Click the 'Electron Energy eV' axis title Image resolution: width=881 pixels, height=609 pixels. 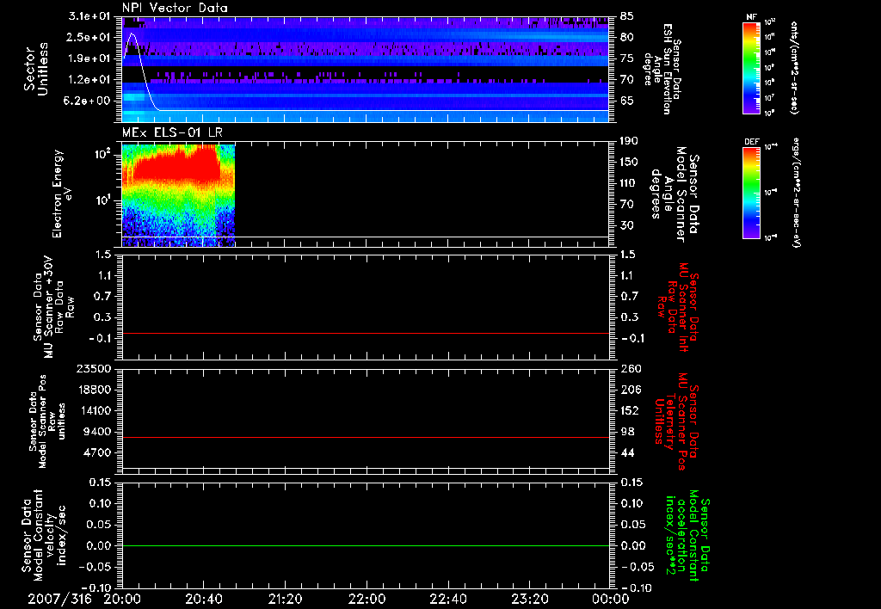tap(62, 194)
